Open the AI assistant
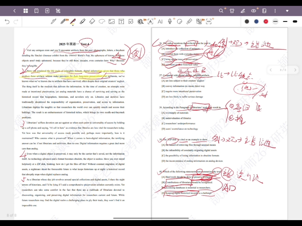The height and width of the screenshot is (226, 302). (160, 21)
